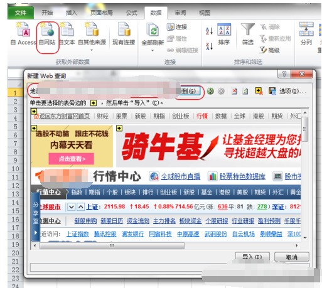Click the pink 点击查看 button
Image resolution: width=322 pixels, height=288 pixels.
click(x=72, y=159)
